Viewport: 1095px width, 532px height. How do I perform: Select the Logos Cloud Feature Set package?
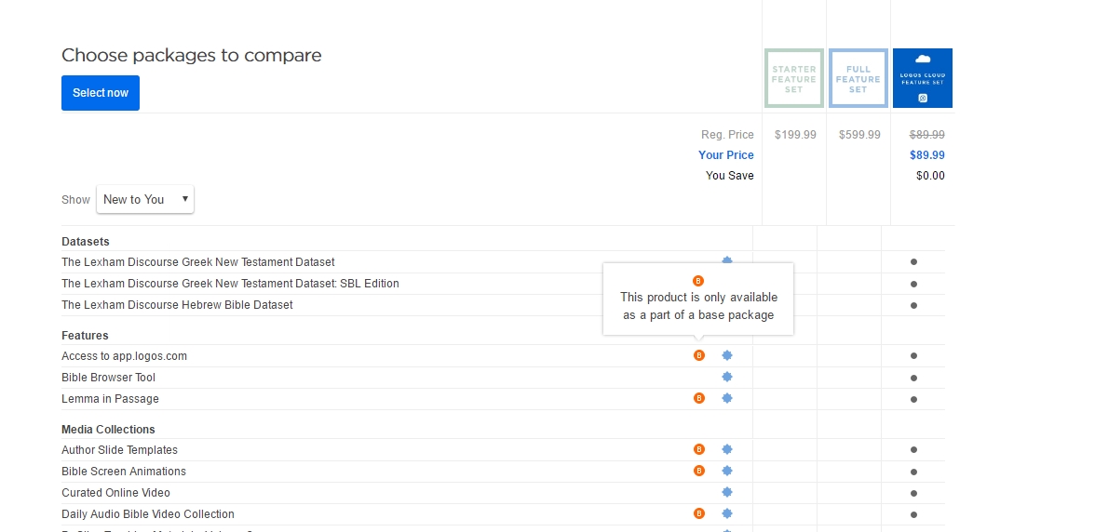tap(923, 78)
